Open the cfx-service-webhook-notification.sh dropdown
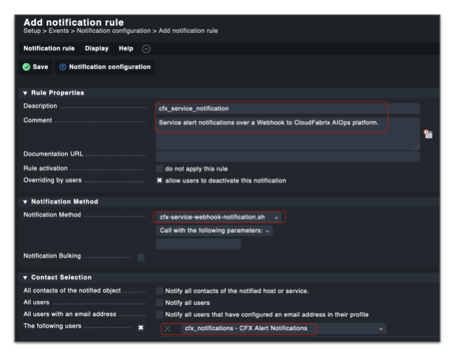The width and height of the screenshot is (460, 355). [219, 217]
